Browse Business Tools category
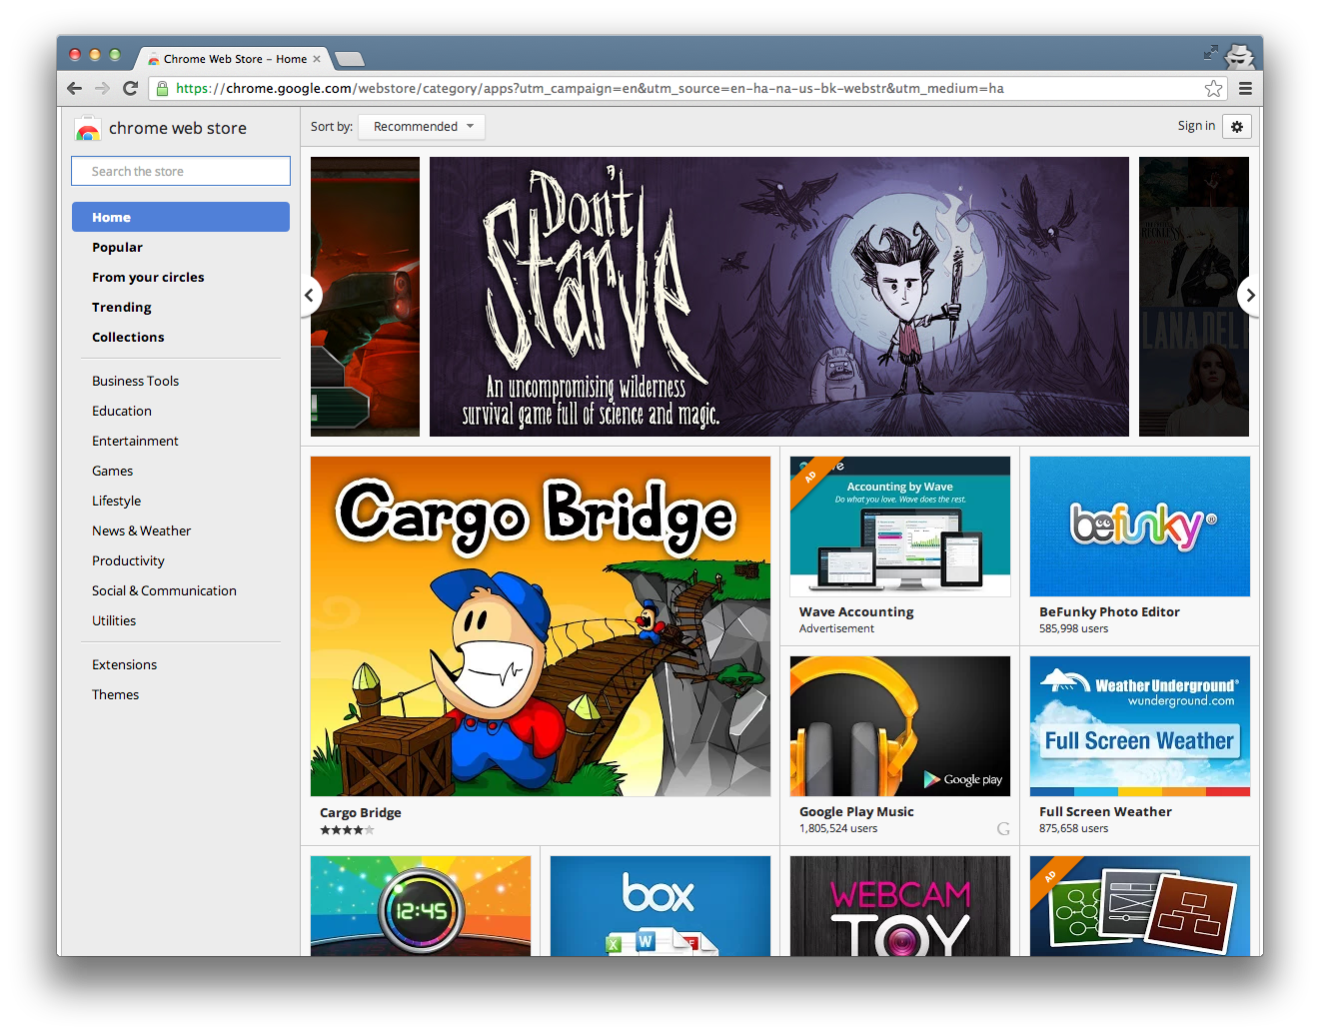 pos(135,381)
